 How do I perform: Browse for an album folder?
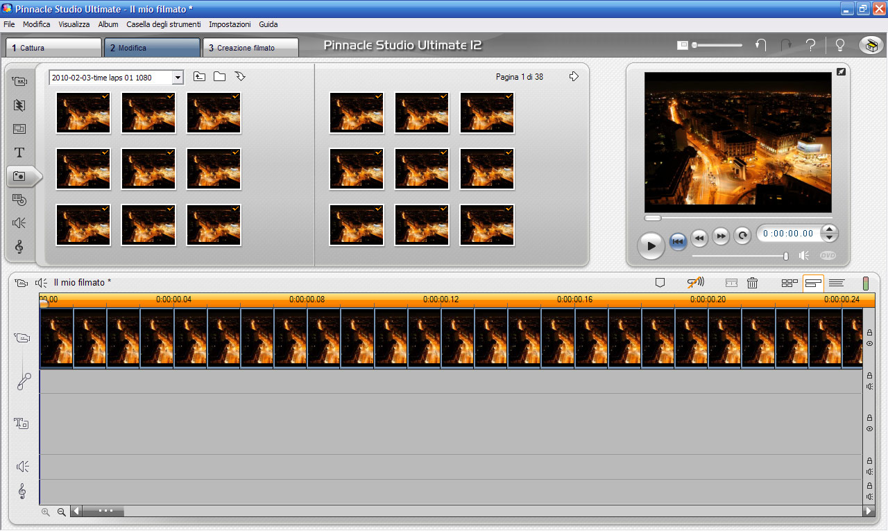click(219, 77)
